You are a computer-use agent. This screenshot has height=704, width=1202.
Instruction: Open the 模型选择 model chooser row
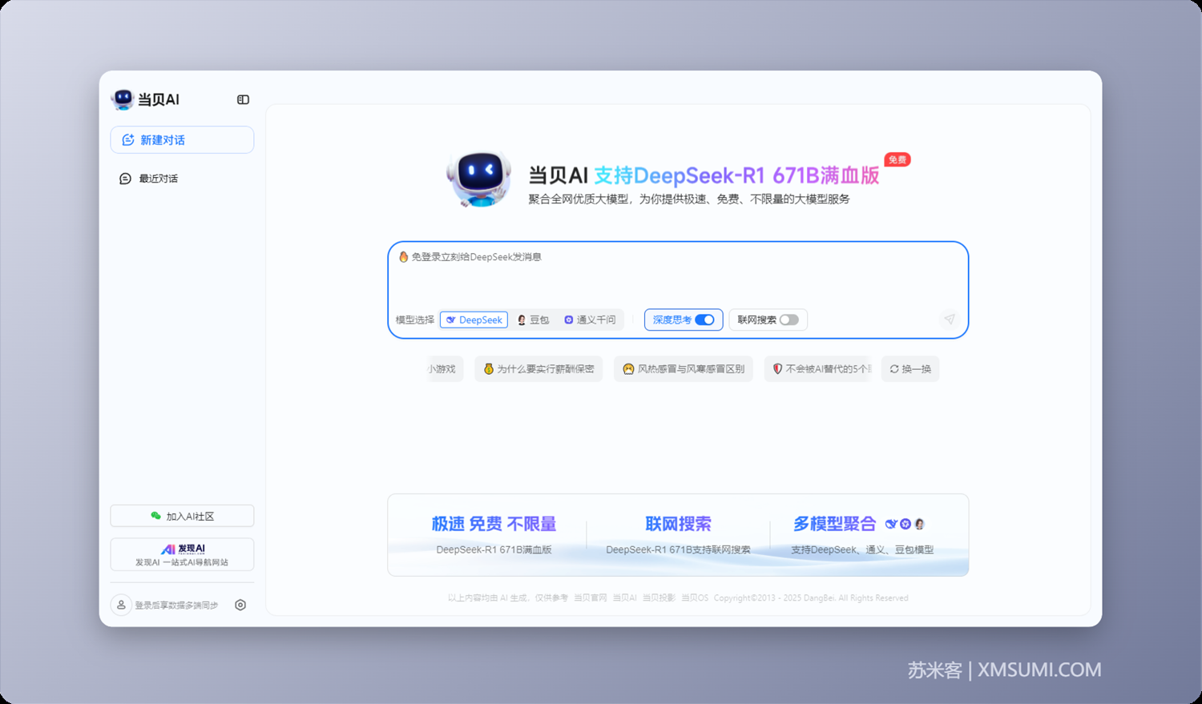pos(413,320)
